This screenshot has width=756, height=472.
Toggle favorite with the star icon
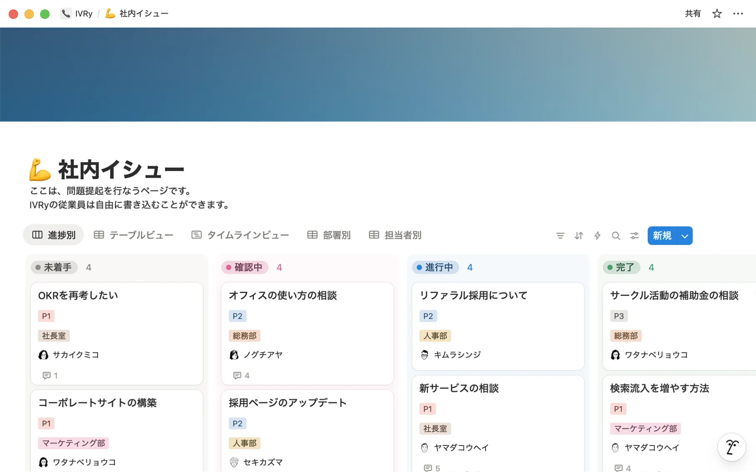(x=717, y=13)
